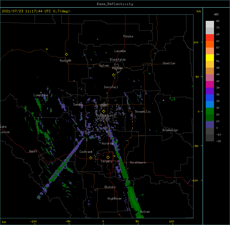
Task: Click the Olds city label
Action: click(104, 105)
